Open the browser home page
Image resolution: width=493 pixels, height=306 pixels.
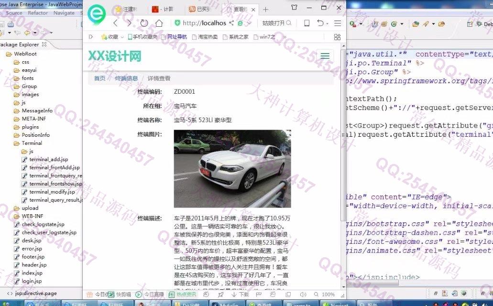click(x=159, y=23)
